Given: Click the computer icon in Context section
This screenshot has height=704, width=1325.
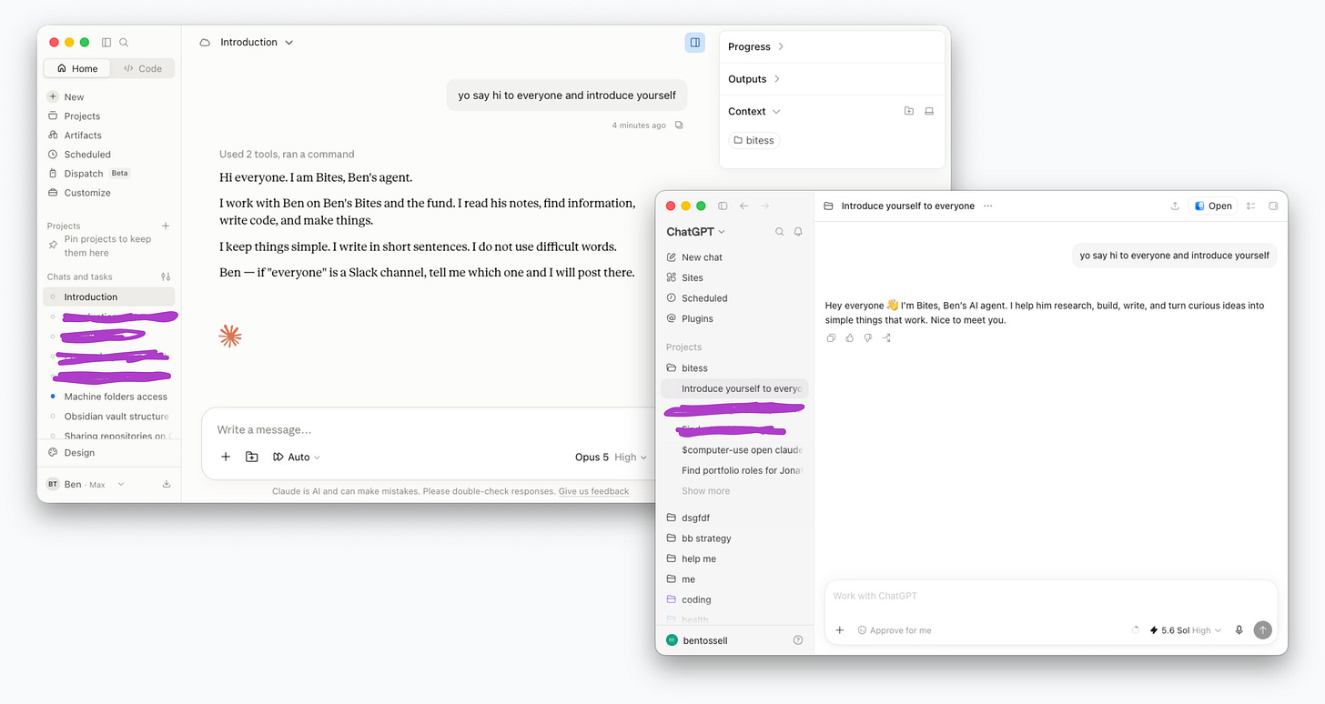Looking at the screenshot, I should 929,111.
